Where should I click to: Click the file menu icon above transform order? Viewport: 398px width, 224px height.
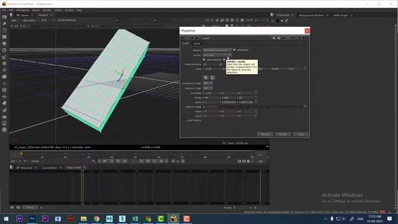click(206, 77)
